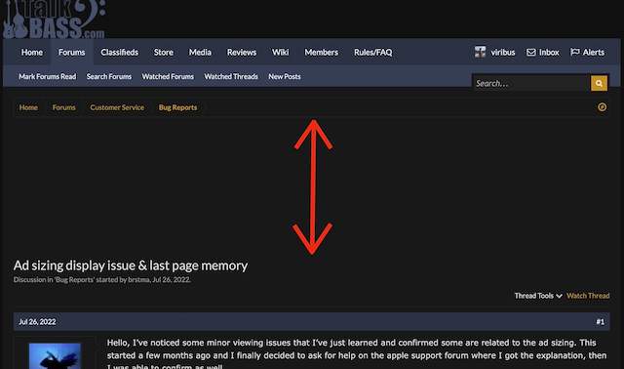Click the Watch Thread link

[x=588, y=296]
